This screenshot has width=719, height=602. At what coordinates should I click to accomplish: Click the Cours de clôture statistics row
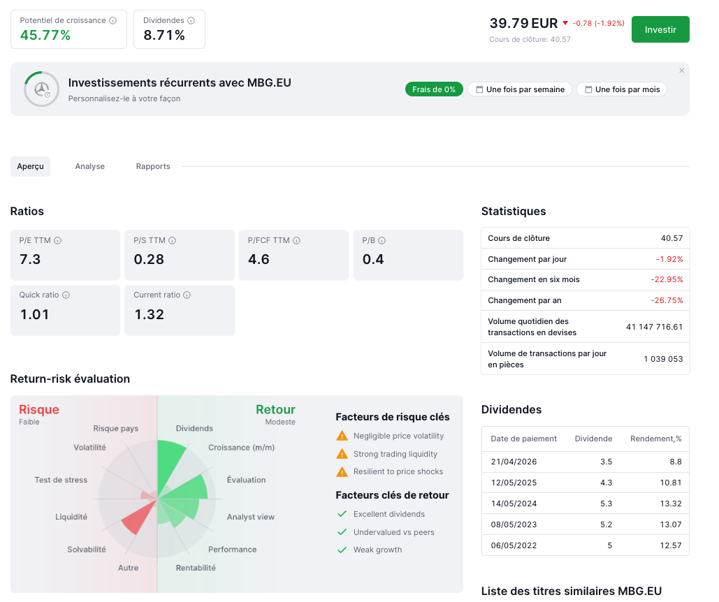click(585, 238)
